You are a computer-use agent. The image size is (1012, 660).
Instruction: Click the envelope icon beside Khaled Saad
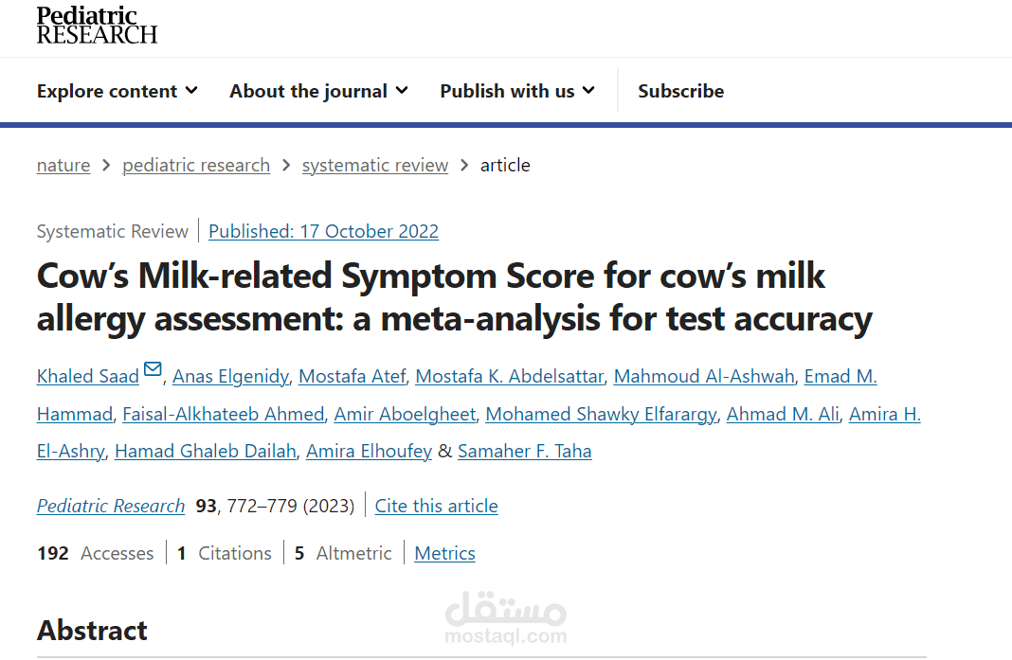point(153,369)
